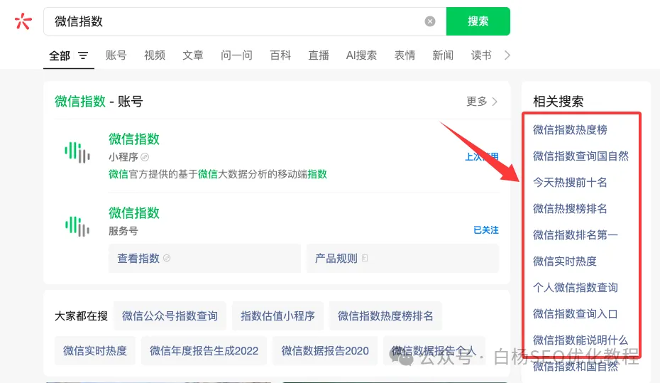Select the 全部 tab
This screenshot has width=660, height=383.
point(60,55)
